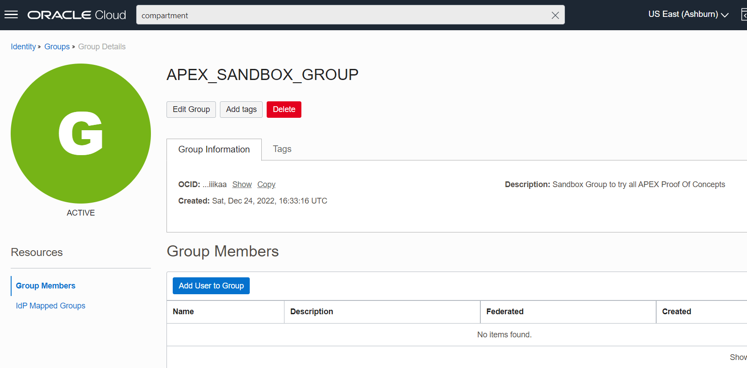Click the green G group avatar

(81, 133)
